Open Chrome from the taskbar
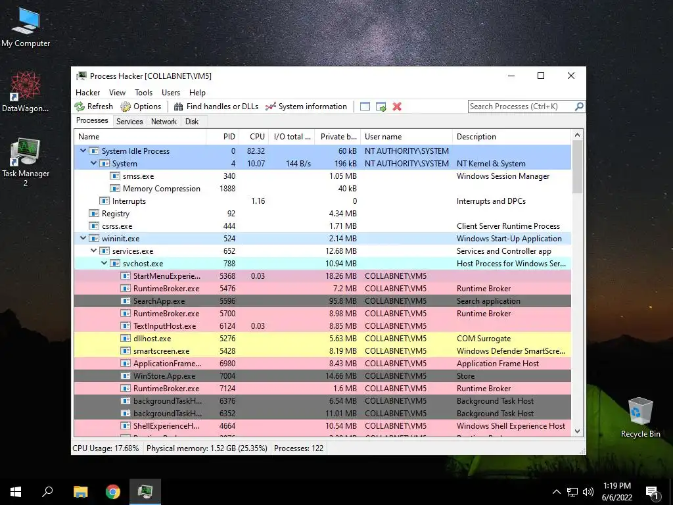Viewport: 673px width, 505px height. pyautogui.click(x=113, y=492)
